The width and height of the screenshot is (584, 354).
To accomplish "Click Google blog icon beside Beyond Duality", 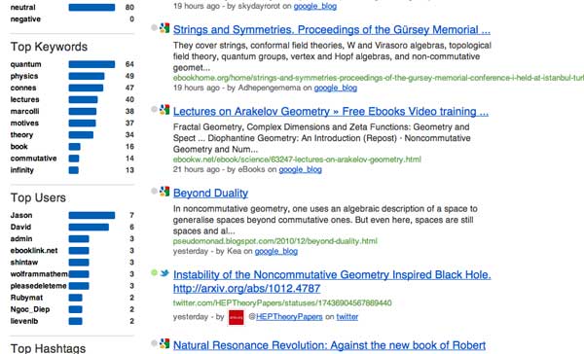I will [164, 192].
